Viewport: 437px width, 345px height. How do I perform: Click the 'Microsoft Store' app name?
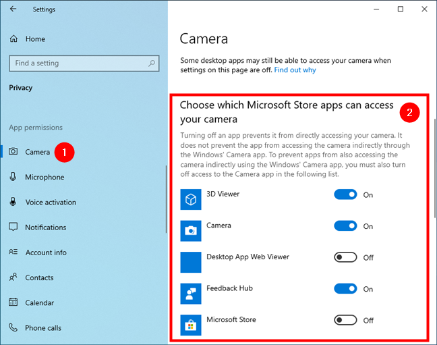tap(231, 319)
